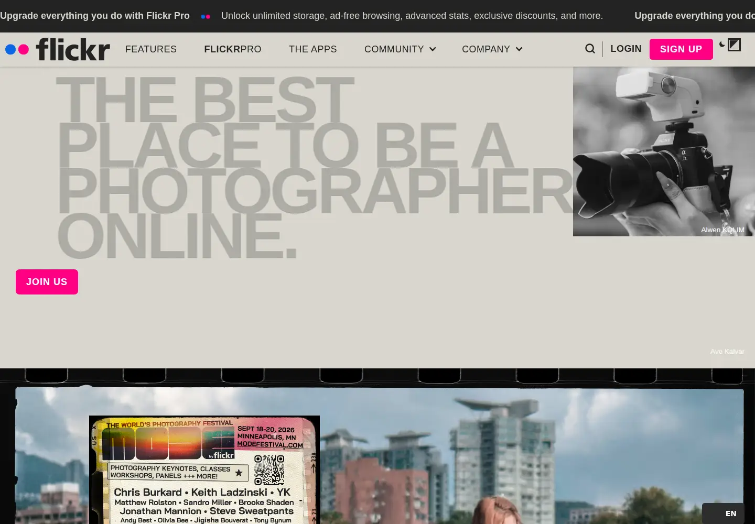The image size is (755, 524).
Task: Click the Login link
Action: pos(626,49)
